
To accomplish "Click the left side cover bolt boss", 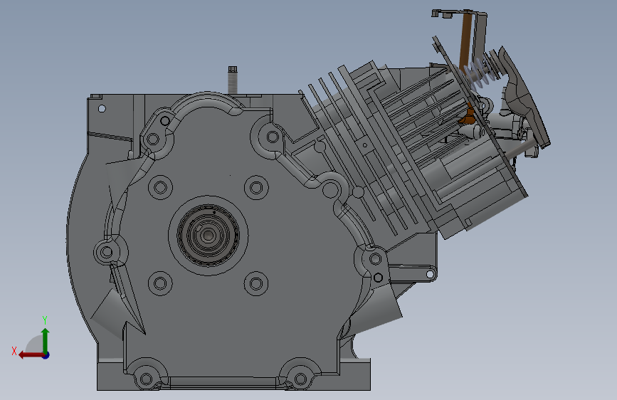I will tap(106, 251).
